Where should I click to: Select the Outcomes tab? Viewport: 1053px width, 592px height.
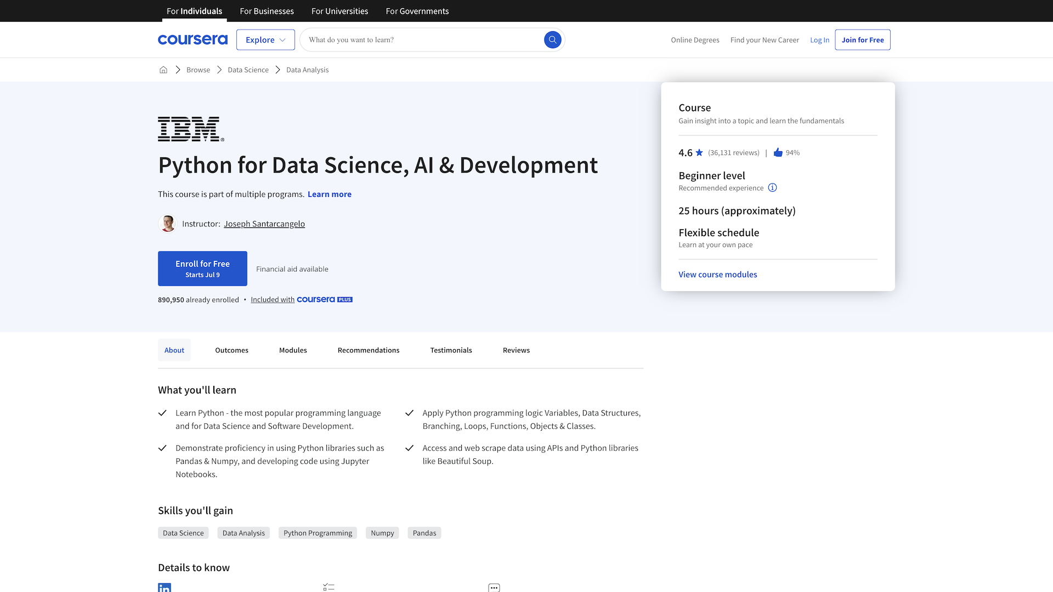231,350
